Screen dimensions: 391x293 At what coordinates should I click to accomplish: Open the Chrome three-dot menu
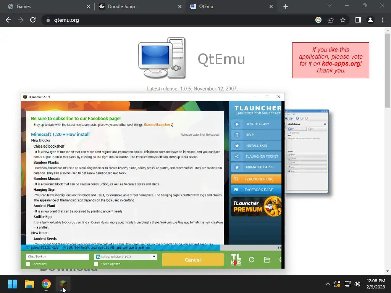point(383,20)
